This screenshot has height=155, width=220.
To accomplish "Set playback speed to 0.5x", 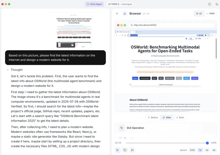I will pyautogui.click(x=192, y=150).
